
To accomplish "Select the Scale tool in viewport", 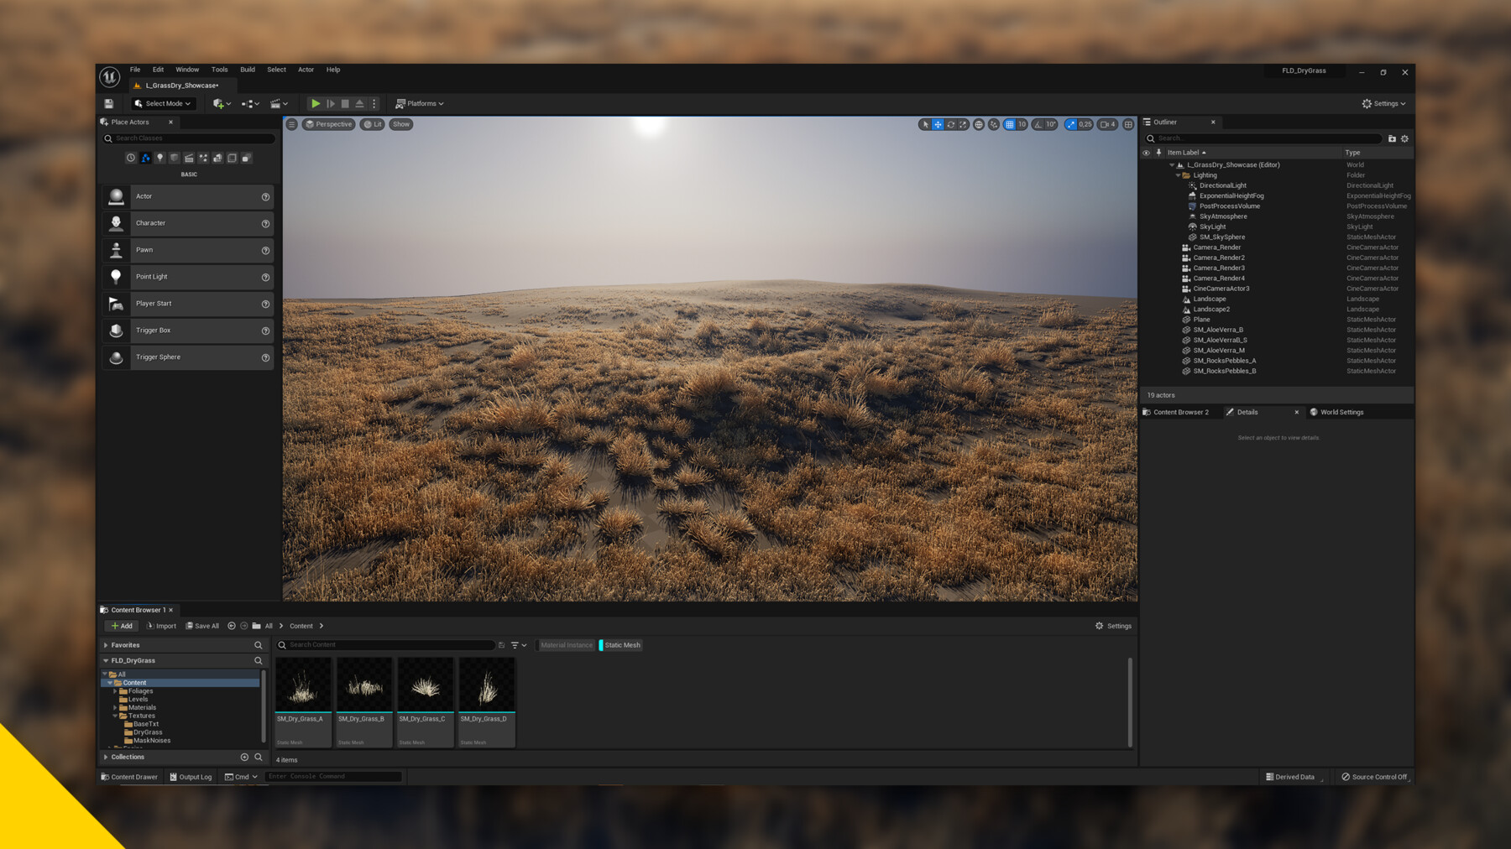I will click(963, 124).
